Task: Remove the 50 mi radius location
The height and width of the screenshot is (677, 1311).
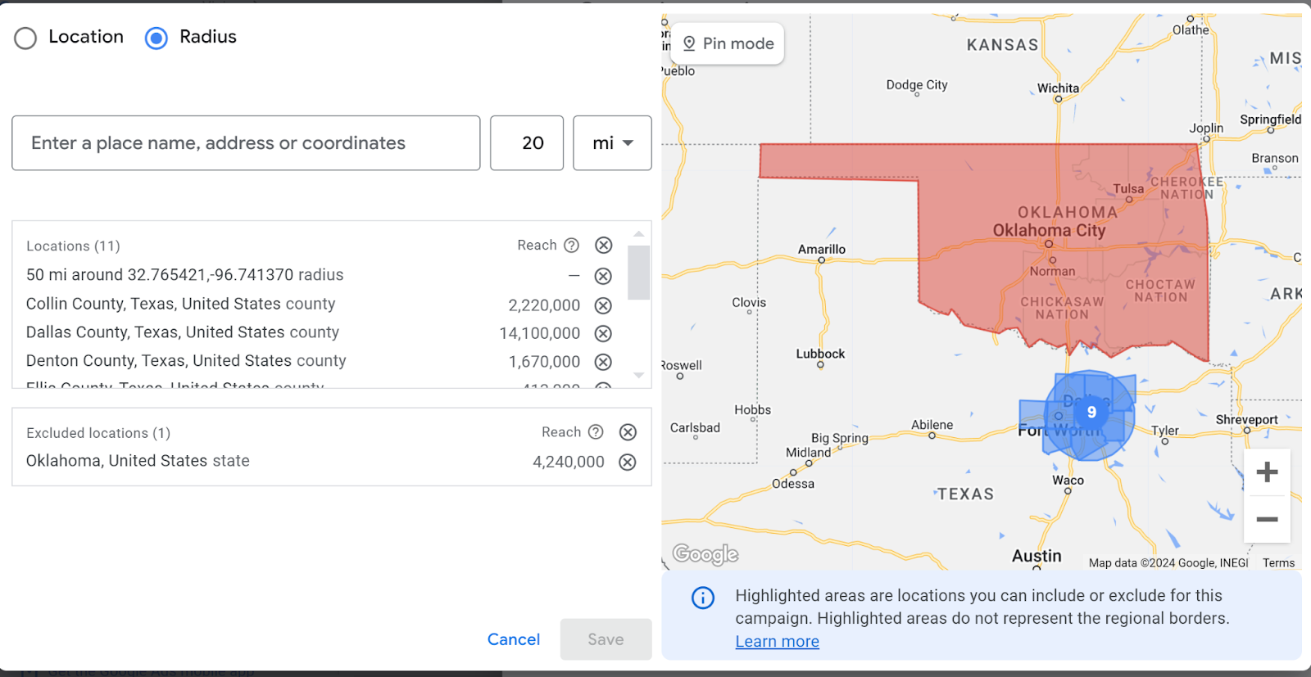Action: [x=603, y=276]
